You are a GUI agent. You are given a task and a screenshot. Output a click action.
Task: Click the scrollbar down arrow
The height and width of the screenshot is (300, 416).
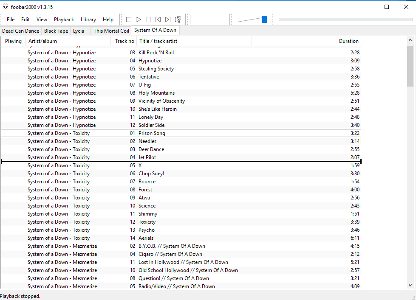(x=410, y=285)
